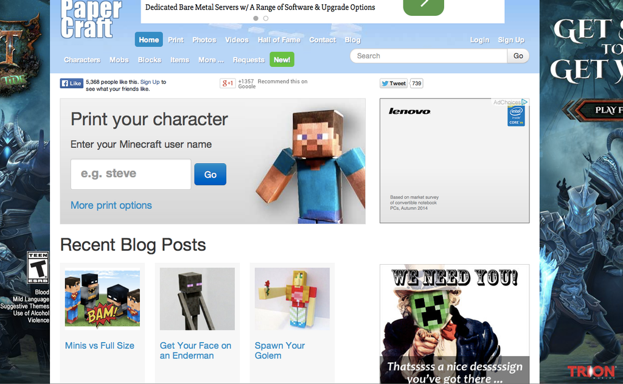Click the Sign Up link in navigation
Viewport: 623px width, 384px height.
[x=511, y=40]
